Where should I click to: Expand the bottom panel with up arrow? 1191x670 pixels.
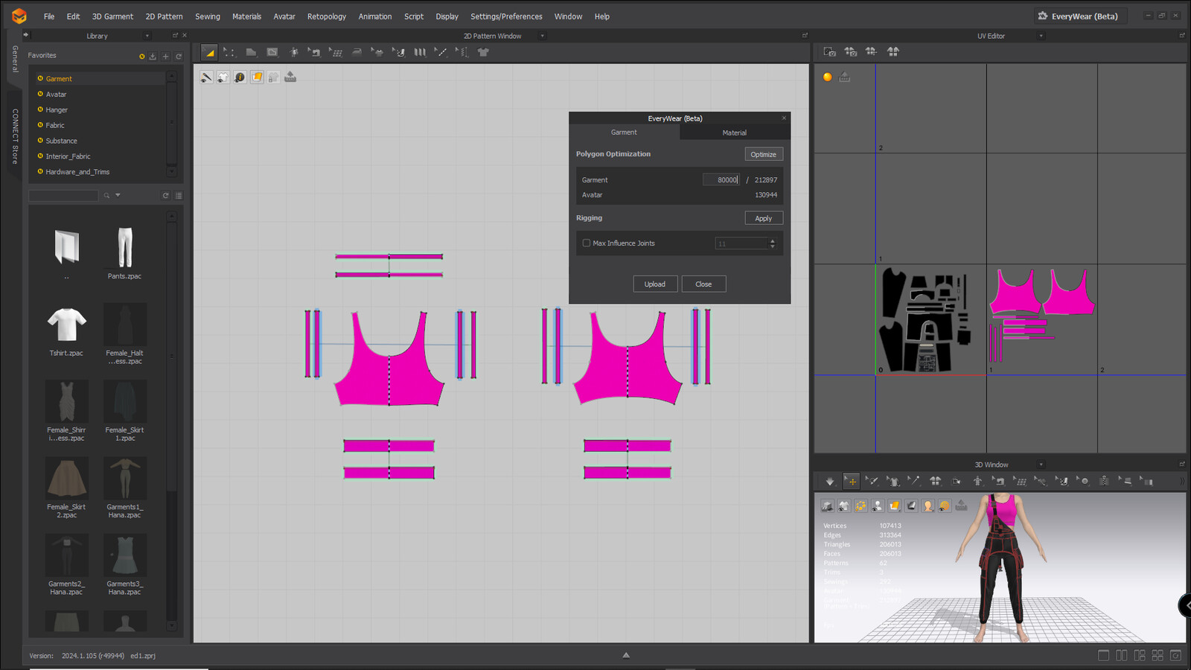point(626,655)
